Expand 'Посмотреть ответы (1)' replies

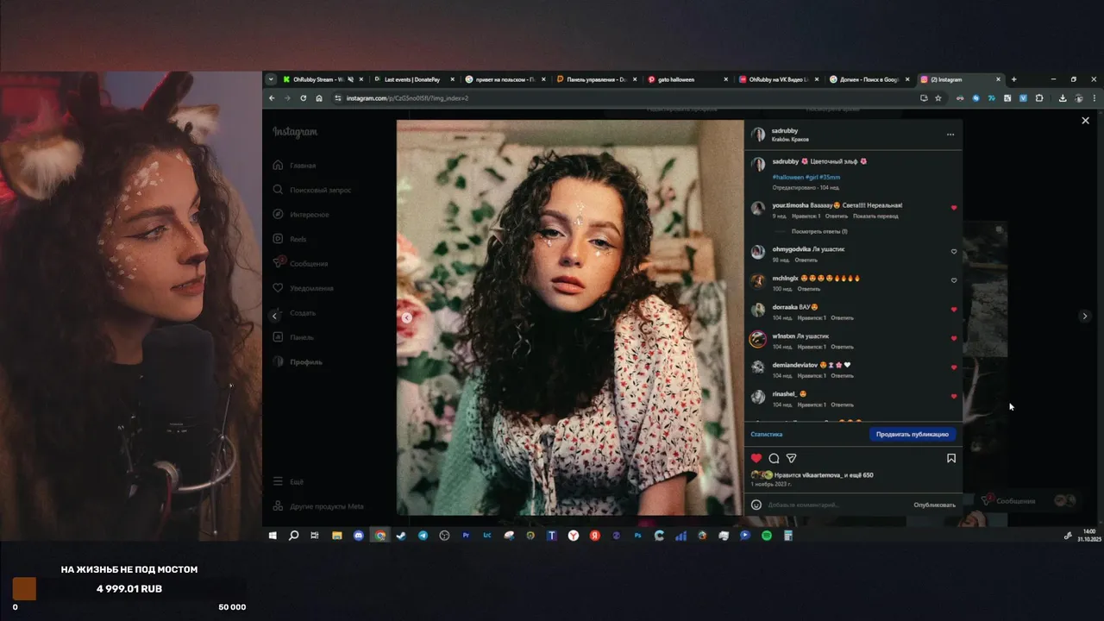click(819, 231)
